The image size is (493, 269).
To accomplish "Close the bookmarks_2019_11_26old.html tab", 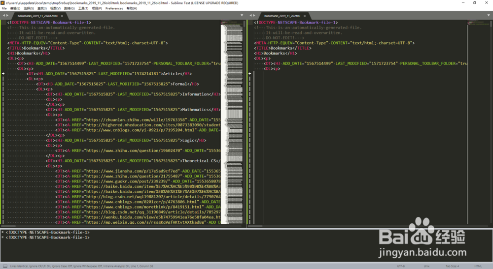I will pyautogui.click(x=62, y=16).
